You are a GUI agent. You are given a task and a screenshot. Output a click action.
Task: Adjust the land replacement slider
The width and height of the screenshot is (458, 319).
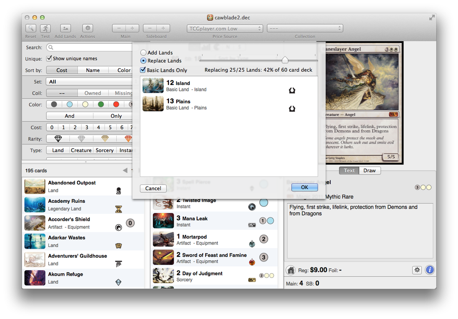(285, 60)
